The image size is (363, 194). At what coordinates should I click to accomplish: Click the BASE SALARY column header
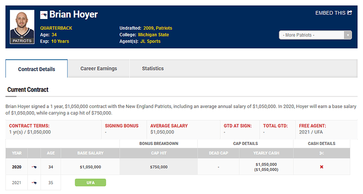(90, 153)
